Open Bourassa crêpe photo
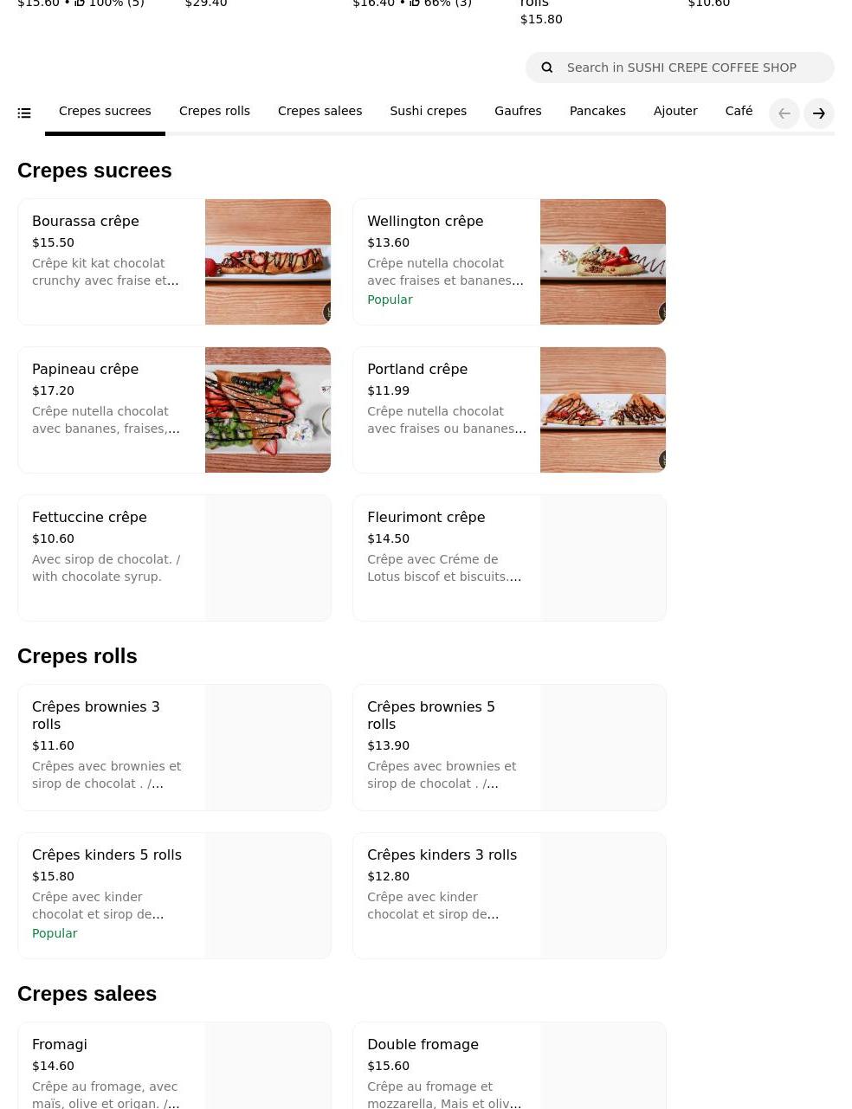The height and width of the screenshot is (1109, 852). pos(268,262)
